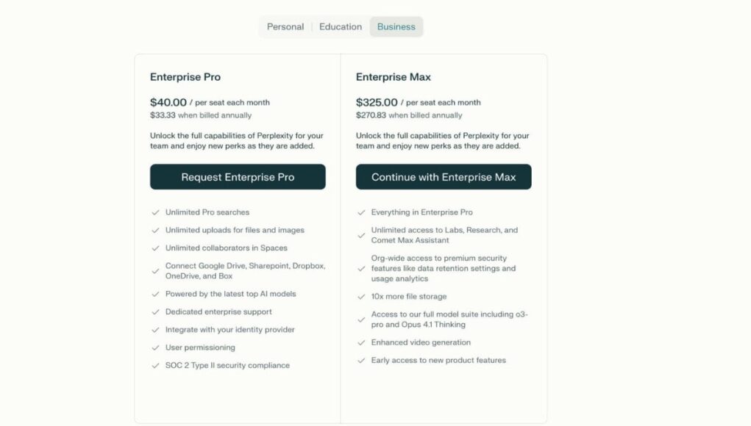Click the checkmark beside User permissioning

click(155, 347)
